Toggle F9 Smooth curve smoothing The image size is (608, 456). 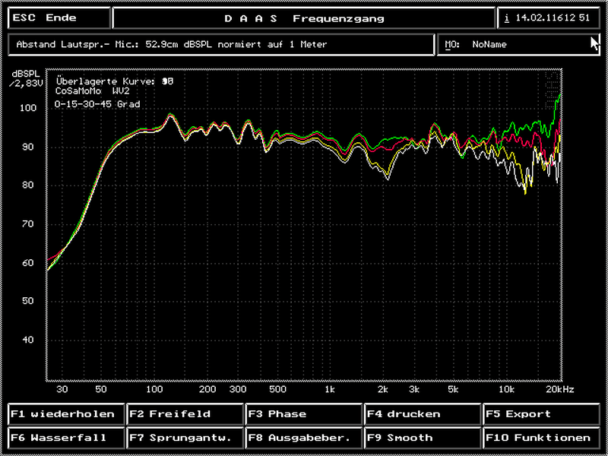pyautogui.click(x=422, y=438)
